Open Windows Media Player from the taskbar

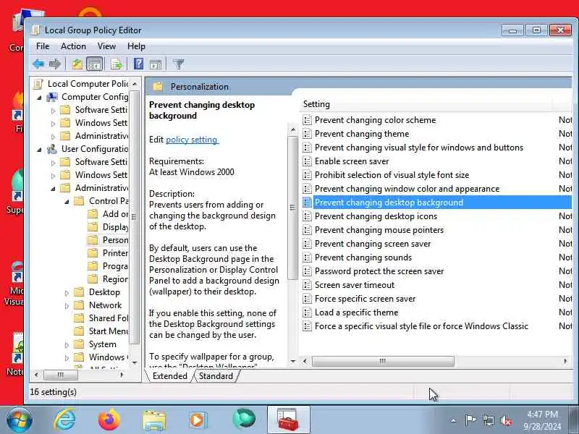click(x=198, y=420)
